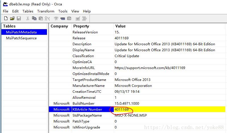
Task: Click the Find binoculars toolbar icon
Action: pos(47,18)
